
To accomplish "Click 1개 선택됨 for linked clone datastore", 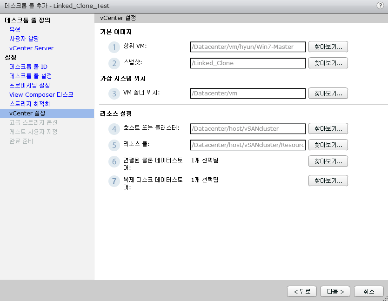I will pos(205,161).
